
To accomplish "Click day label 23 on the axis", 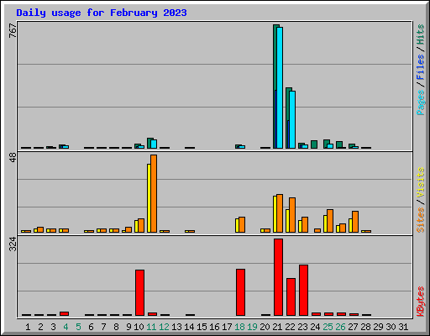I will pos(302,327).
